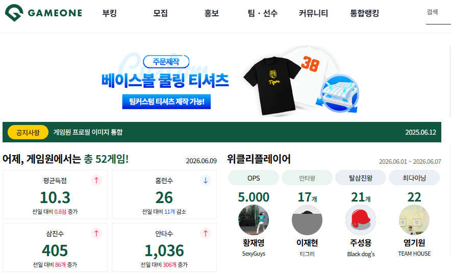This screenshot has height=276, width=451.
Task: Open 이재현 gray profile avatar
Action: click(x=307, y=220)
